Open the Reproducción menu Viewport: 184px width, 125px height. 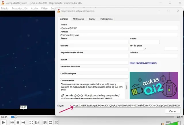click(20, 8)
